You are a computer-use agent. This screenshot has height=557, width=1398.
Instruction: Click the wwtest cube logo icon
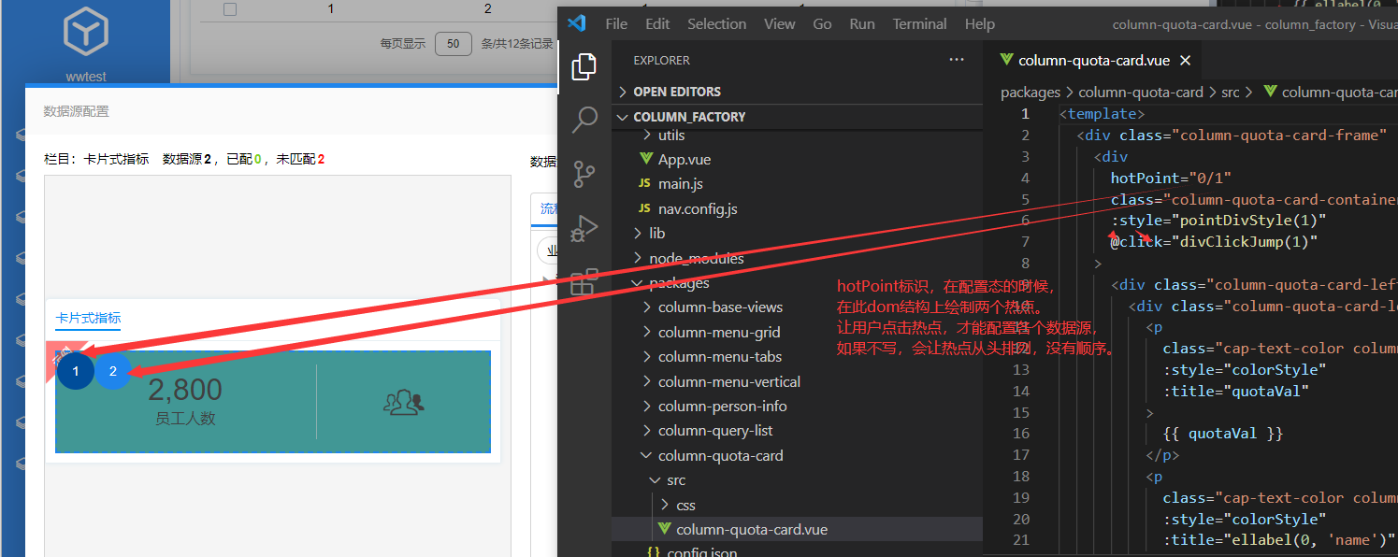coord(86,33)
